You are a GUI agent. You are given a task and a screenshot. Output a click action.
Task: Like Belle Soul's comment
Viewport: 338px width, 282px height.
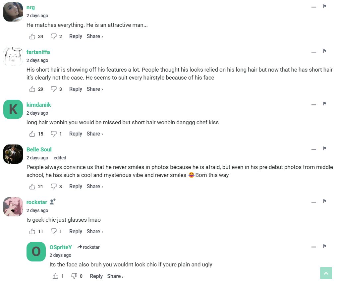point(32,187)
